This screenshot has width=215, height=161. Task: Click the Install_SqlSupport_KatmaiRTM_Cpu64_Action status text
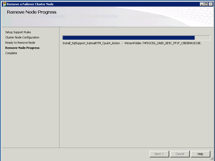pyautogui.click(x=132, y=43)
